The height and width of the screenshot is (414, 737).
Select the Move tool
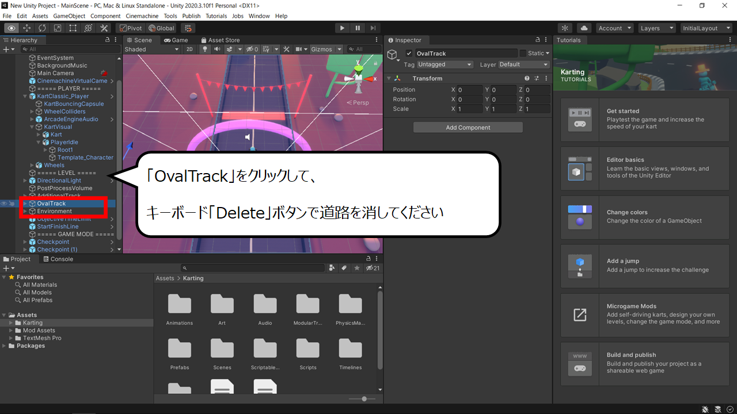[26, 28]
